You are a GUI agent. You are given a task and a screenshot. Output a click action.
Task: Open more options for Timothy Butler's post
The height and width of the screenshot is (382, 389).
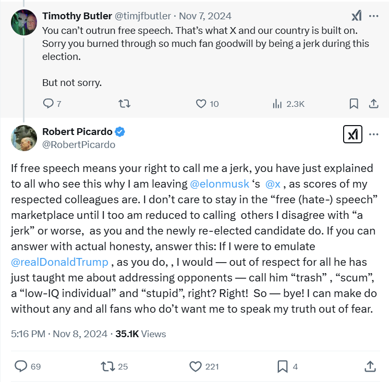click(x=373, y=16)
